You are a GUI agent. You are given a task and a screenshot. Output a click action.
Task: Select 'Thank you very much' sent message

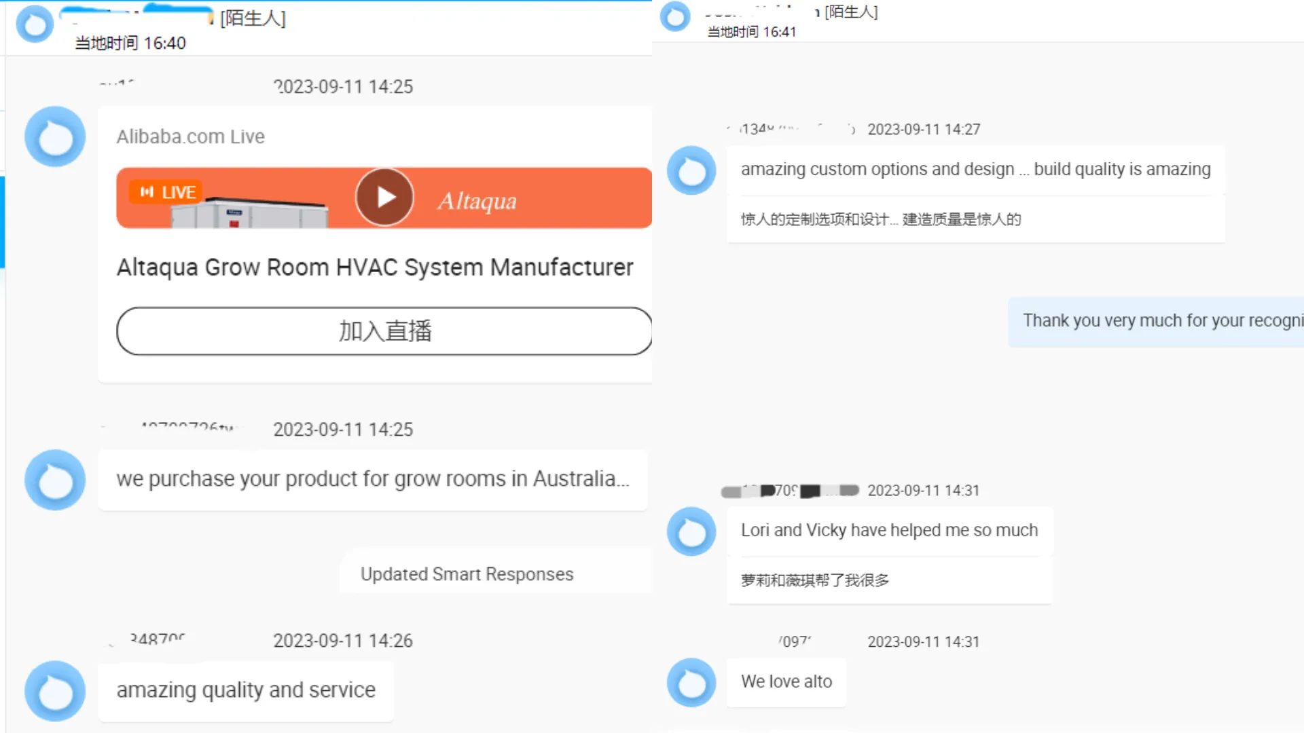(1161, 321)
